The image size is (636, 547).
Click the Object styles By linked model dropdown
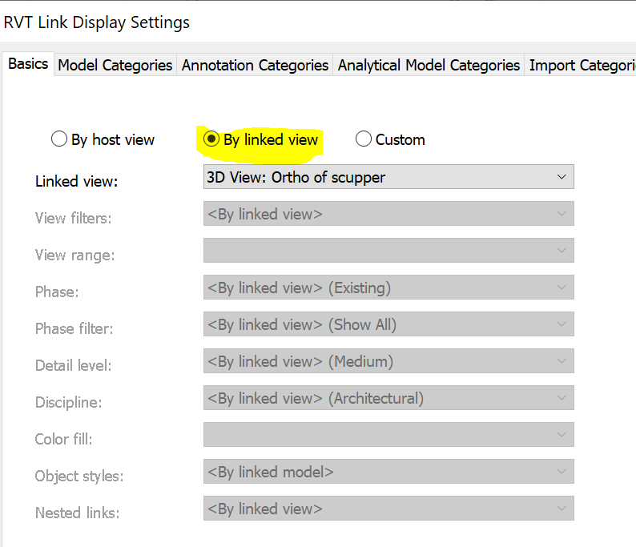pyautogui.click(x=388, y=472)
